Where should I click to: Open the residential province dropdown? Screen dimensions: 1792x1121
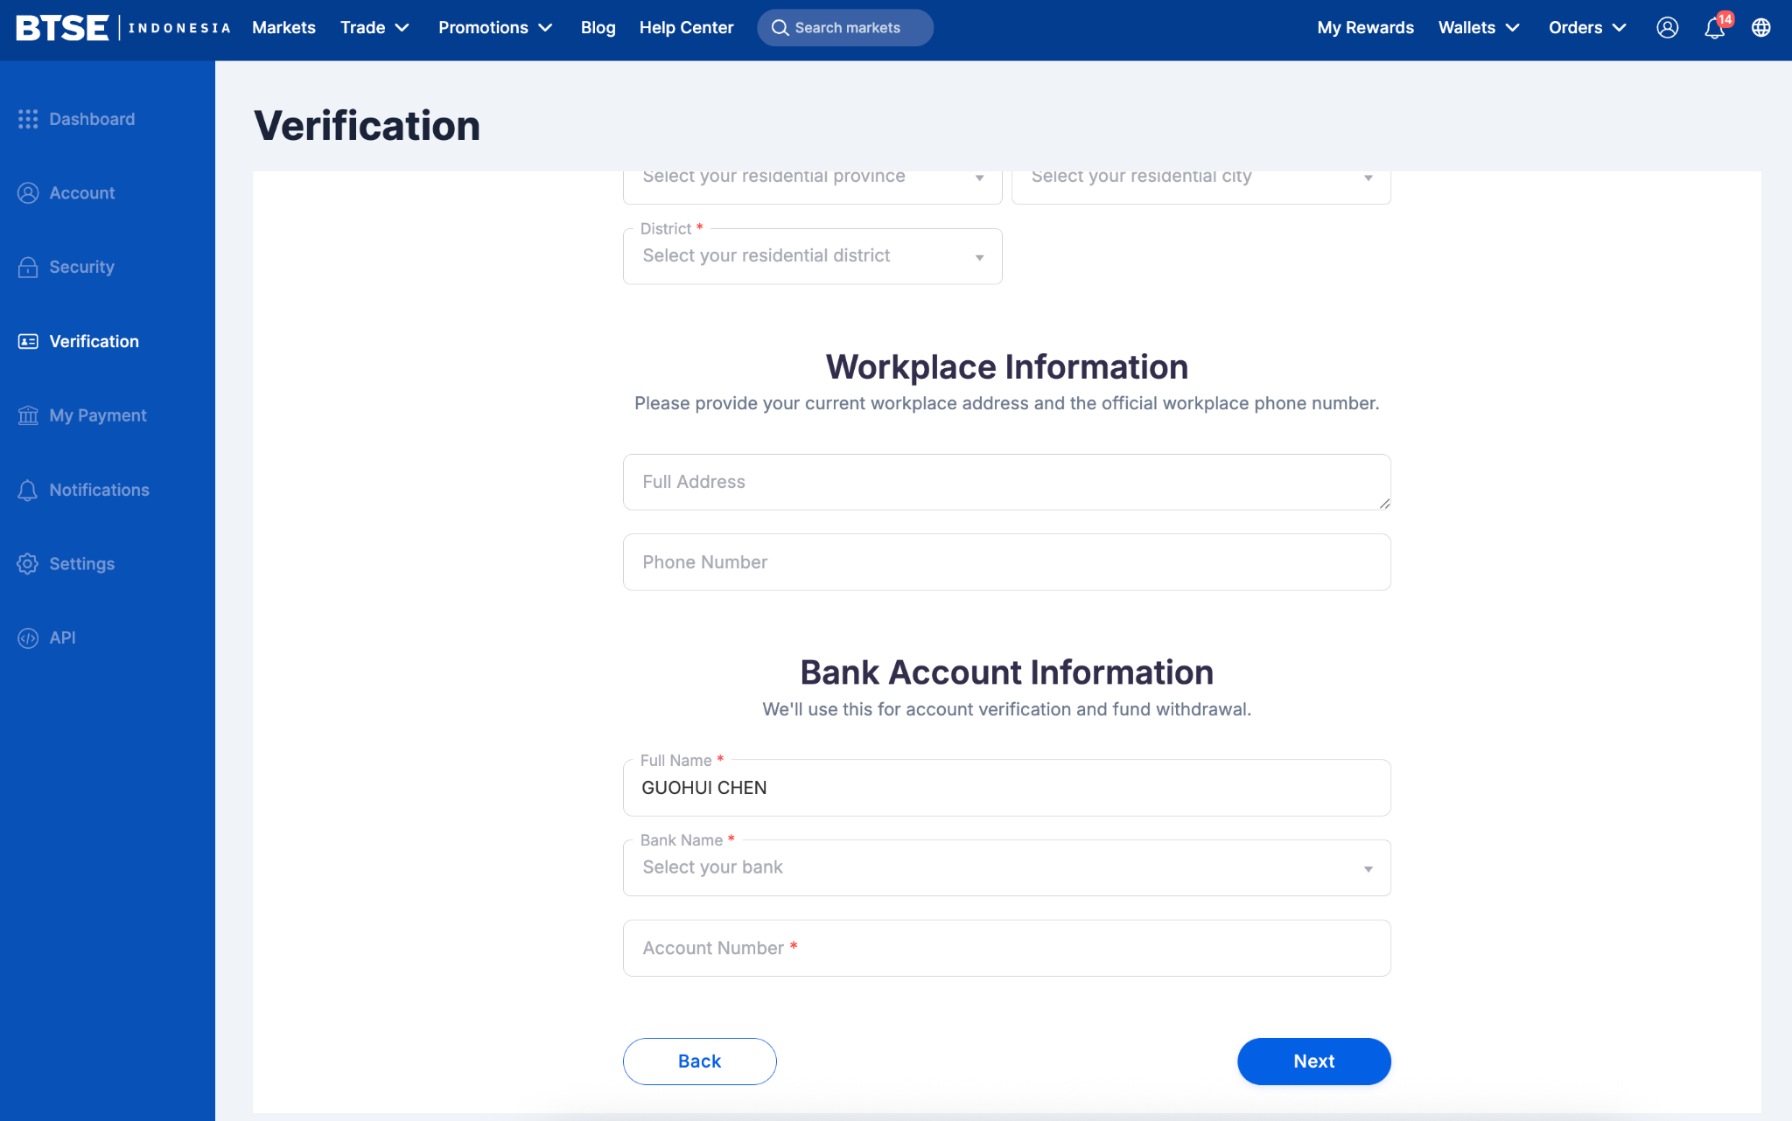(812, 187)
